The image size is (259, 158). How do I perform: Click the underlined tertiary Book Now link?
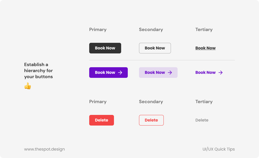pyautogui.click(x=205, y=48)
